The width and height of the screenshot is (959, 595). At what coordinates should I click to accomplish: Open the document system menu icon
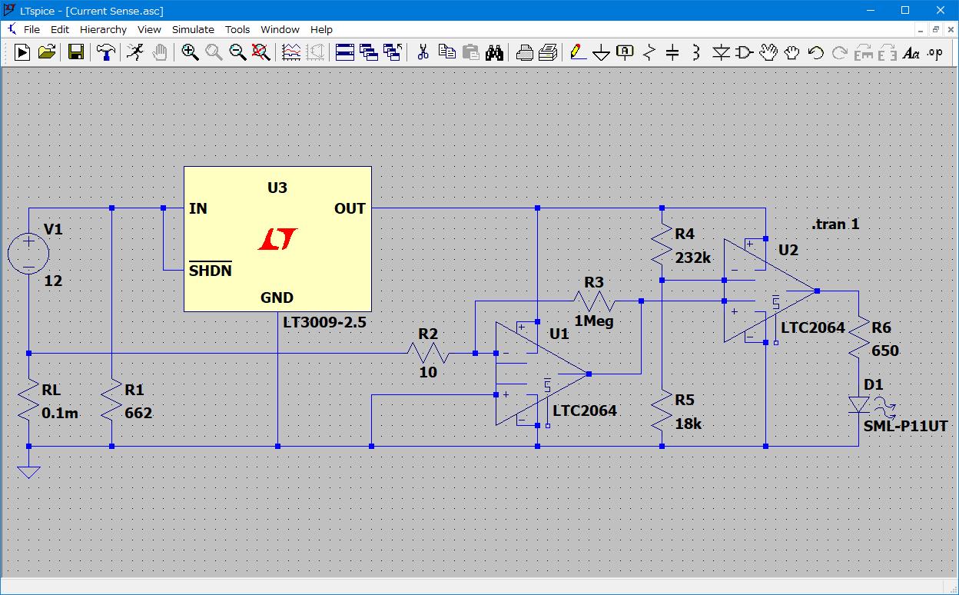click(12, 29)
